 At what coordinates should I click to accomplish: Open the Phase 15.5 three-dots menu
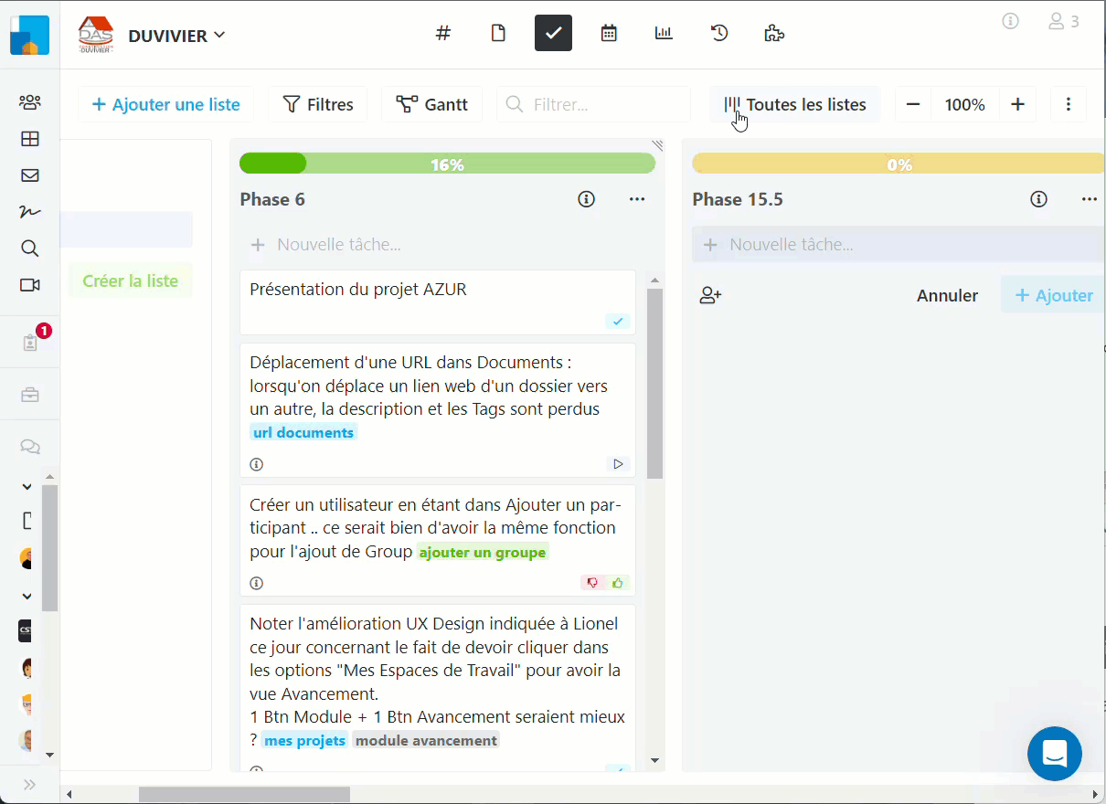pos(1089,199)
